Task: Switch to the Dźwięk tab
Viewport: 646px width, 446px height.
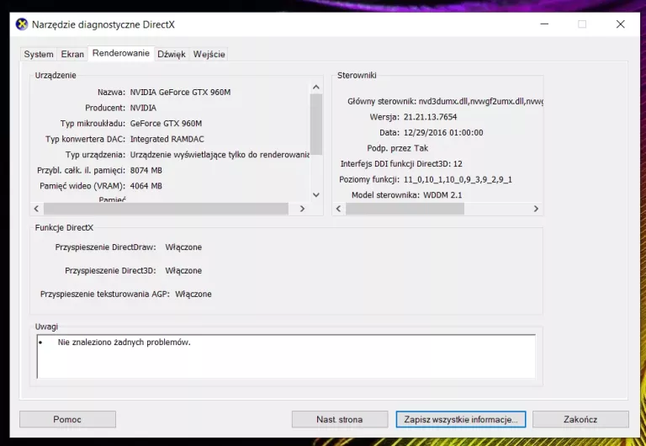Action: click(x=172, y=54)
